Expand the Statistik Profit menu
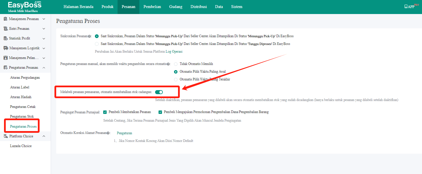The height and width of the screenshot is (174, 422). 44,38
